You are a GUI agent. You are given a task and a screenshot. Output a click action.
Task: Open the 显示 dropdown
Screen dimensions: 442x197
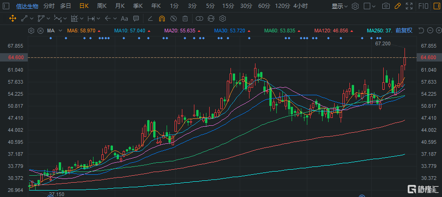click(x=340, y=6)
